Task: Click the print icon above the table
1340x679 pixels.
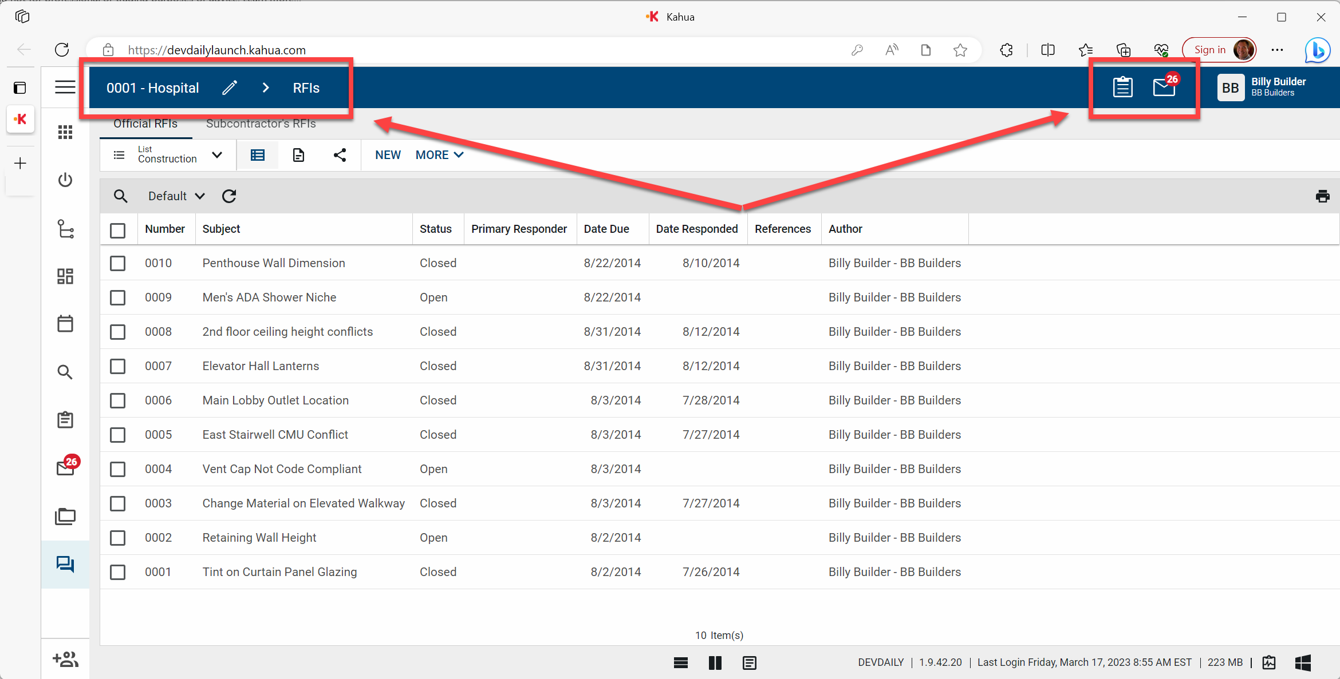Action: click(1322, 196)
